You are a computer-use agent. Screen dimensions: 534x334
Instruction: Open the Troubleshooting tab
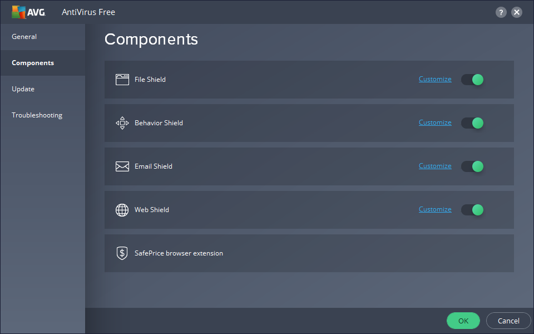pos(43,115)
